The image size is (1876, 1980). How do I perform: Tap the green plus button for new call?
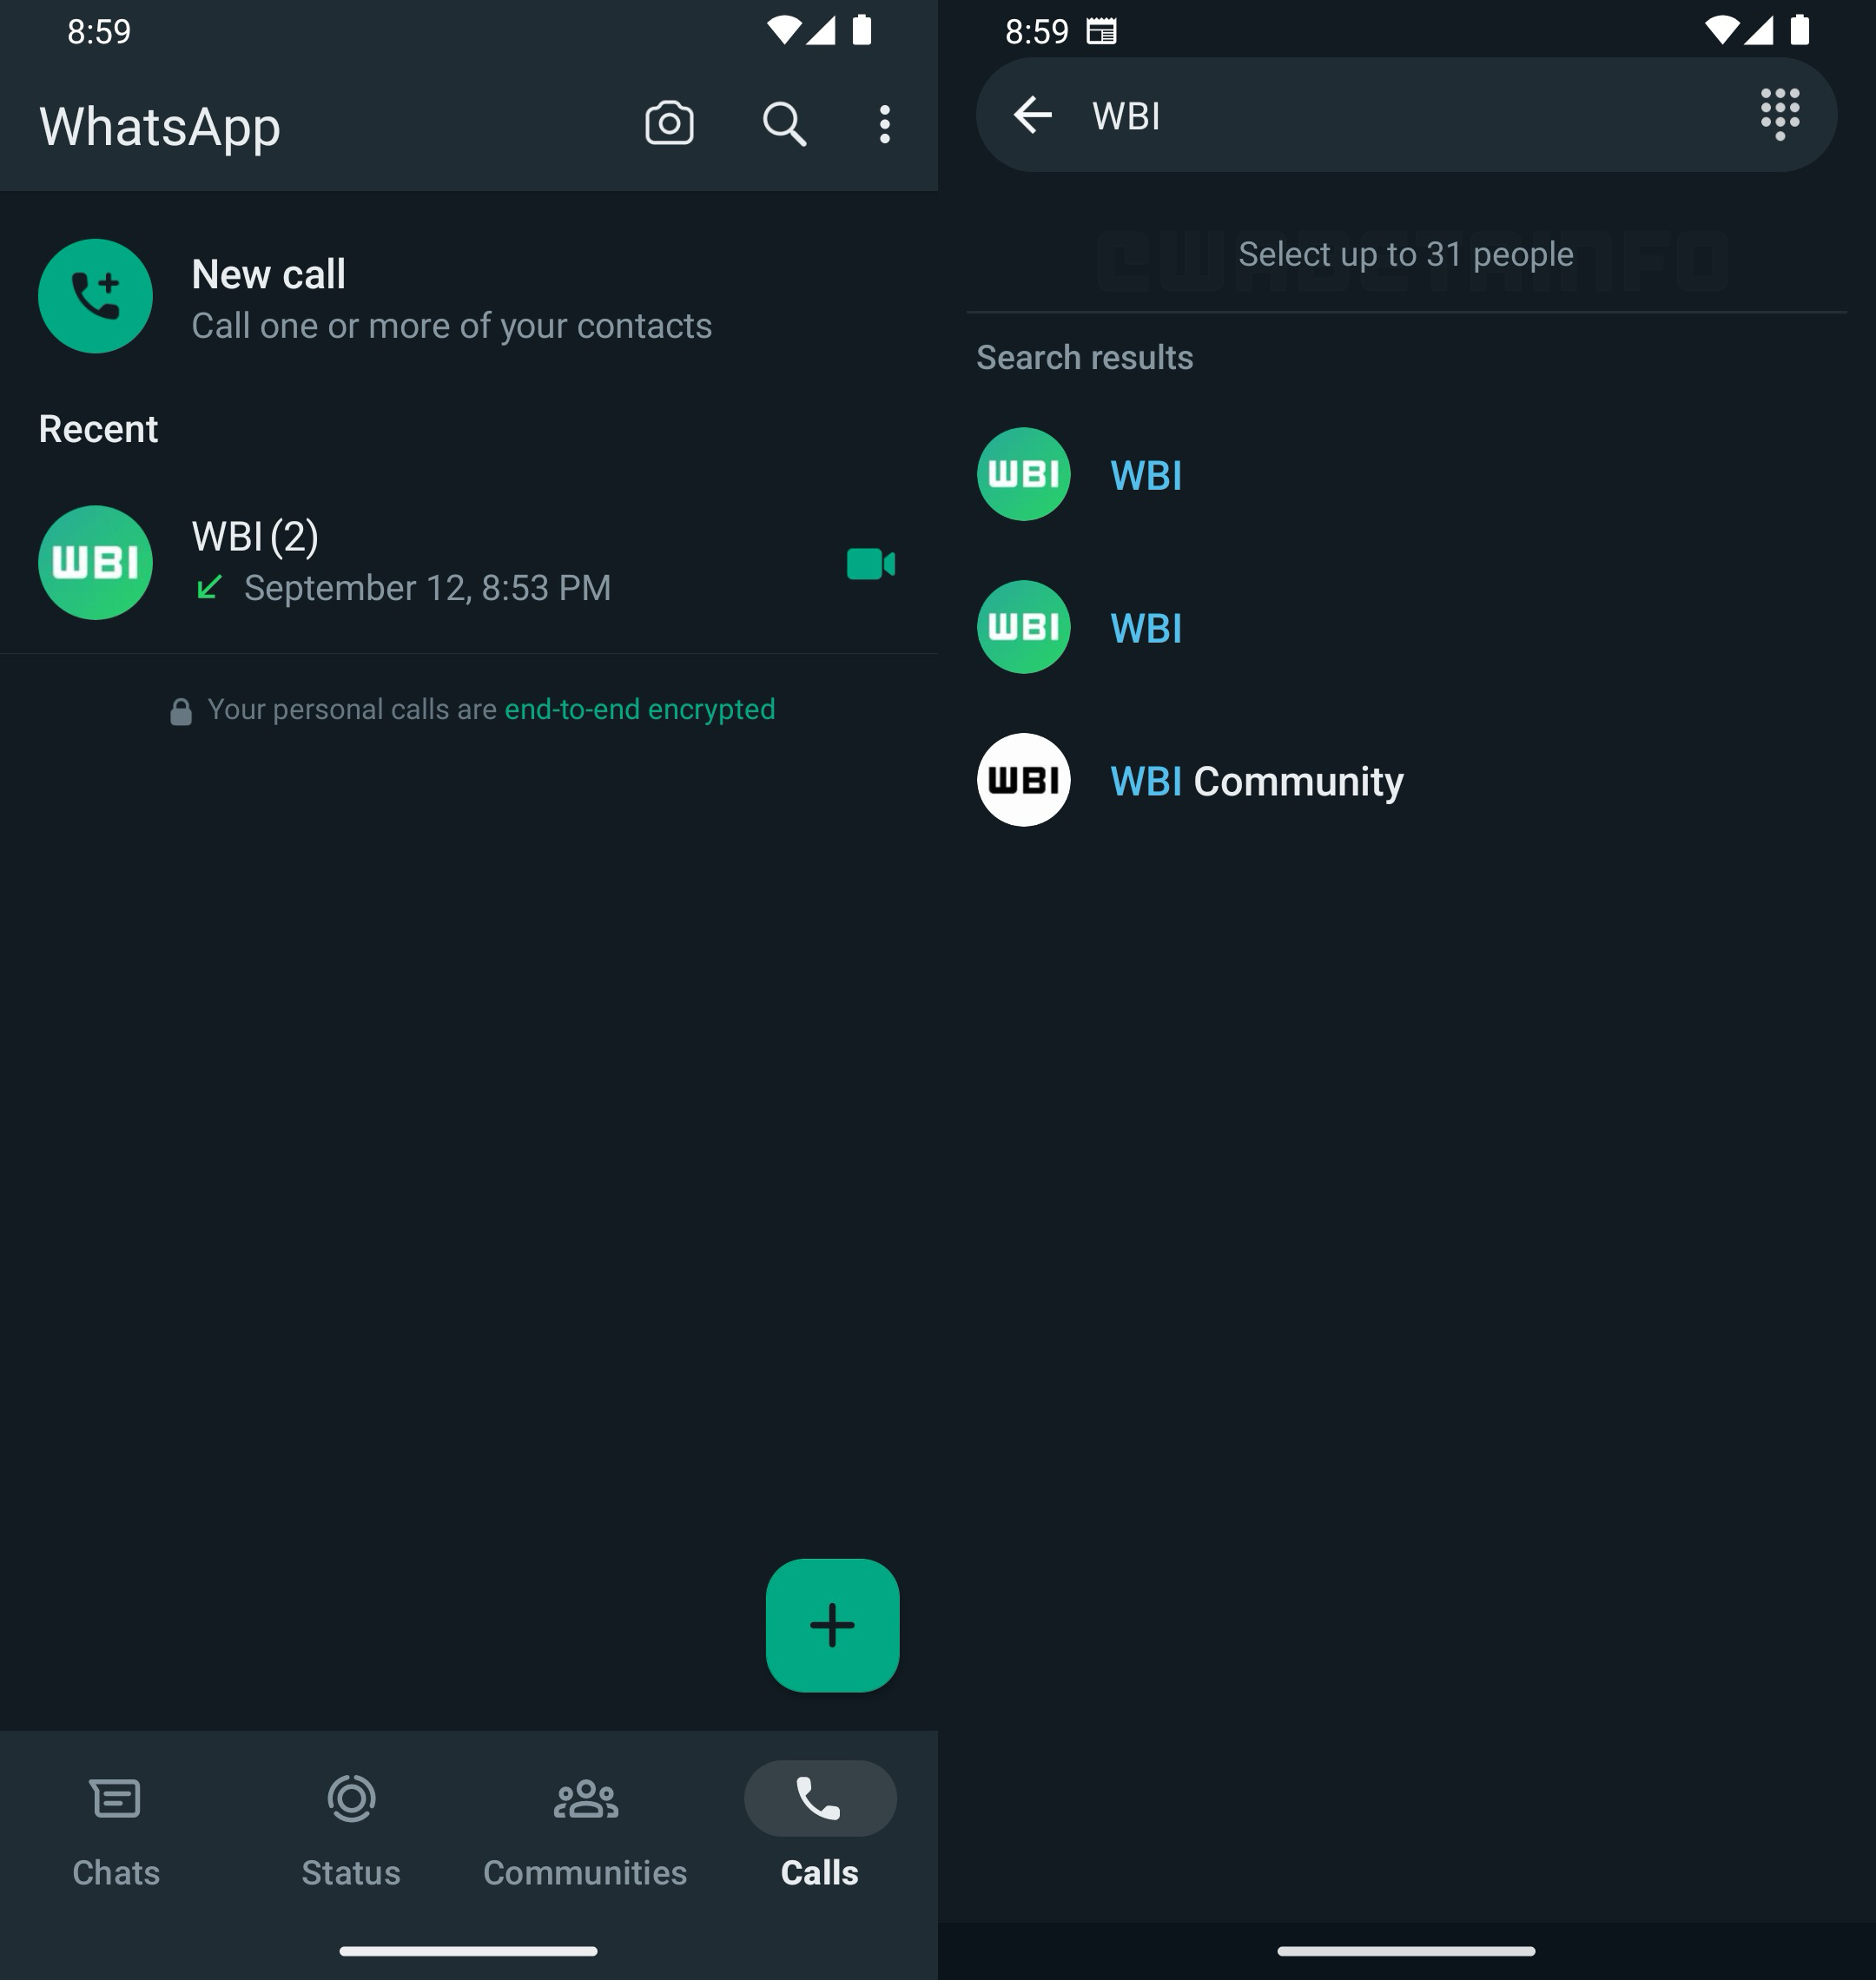coord(830,1624)
